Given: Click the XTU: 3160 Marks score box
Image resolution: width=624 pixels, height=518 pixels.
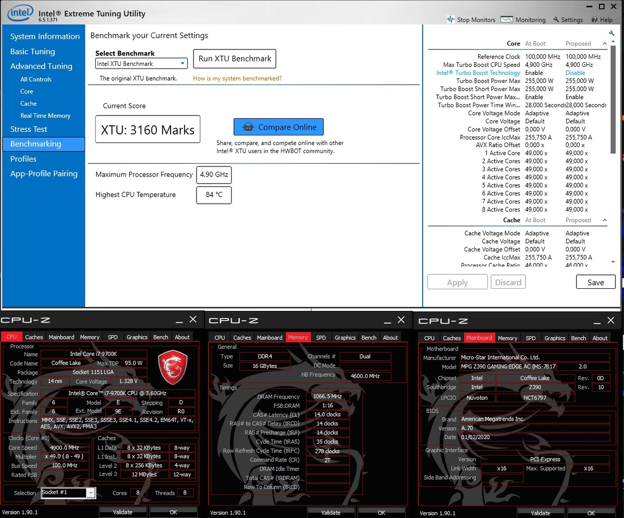Looking at the screenshot, I should point(147,129).
